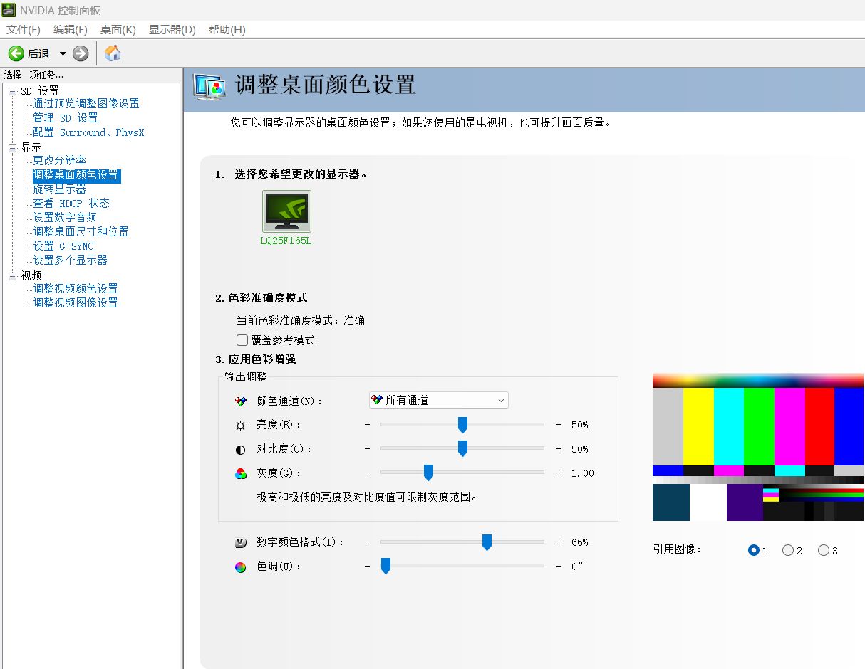
Task: Click the digital vibrance icon
Action: pyautogui.click(x=241, y=543)
